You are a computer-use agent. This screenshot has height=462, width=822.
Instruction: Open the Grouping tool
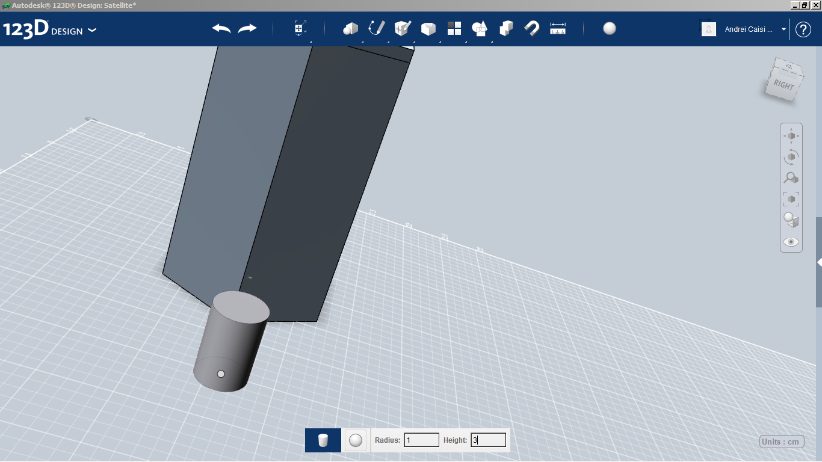tap(480, 28)
